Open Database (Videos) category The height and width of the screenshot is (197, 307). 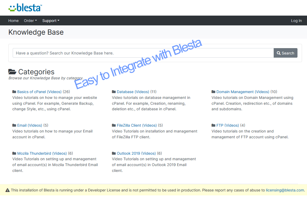(x=133, y=92)
